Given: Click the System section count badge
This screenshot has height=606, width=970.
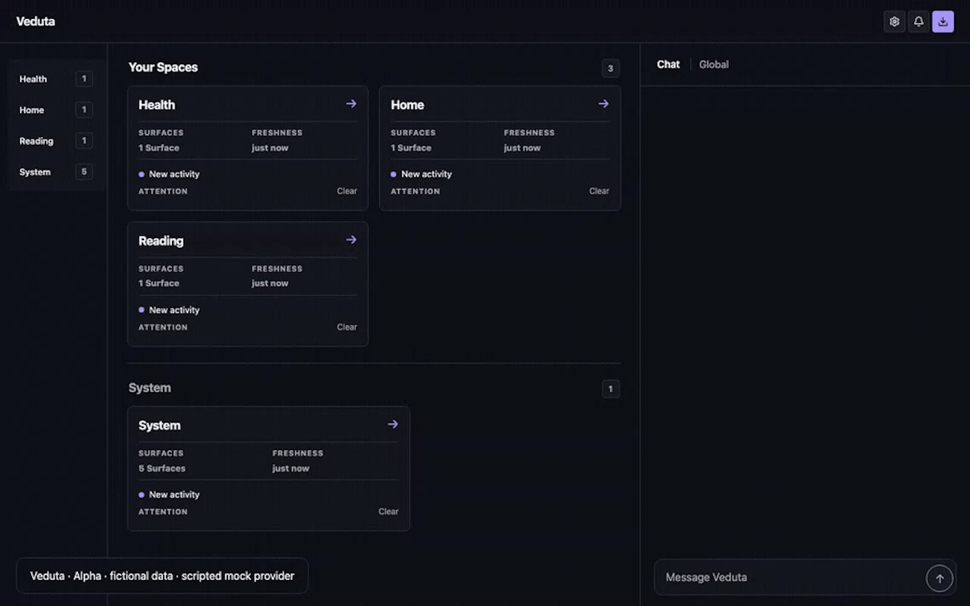Looking at the screenshot, I should [x=610, y=389].
